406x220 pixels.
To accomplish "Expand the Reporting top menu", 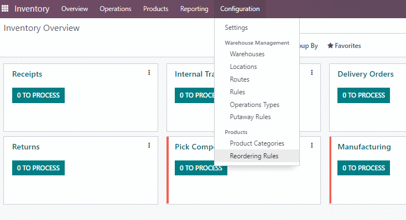I will click(194, 9).
